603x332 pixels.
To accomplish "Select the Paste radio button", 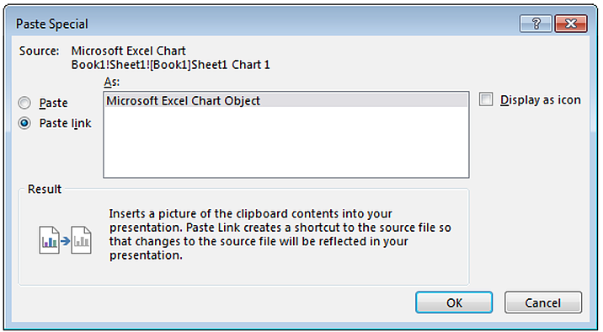I will [24, 103].
